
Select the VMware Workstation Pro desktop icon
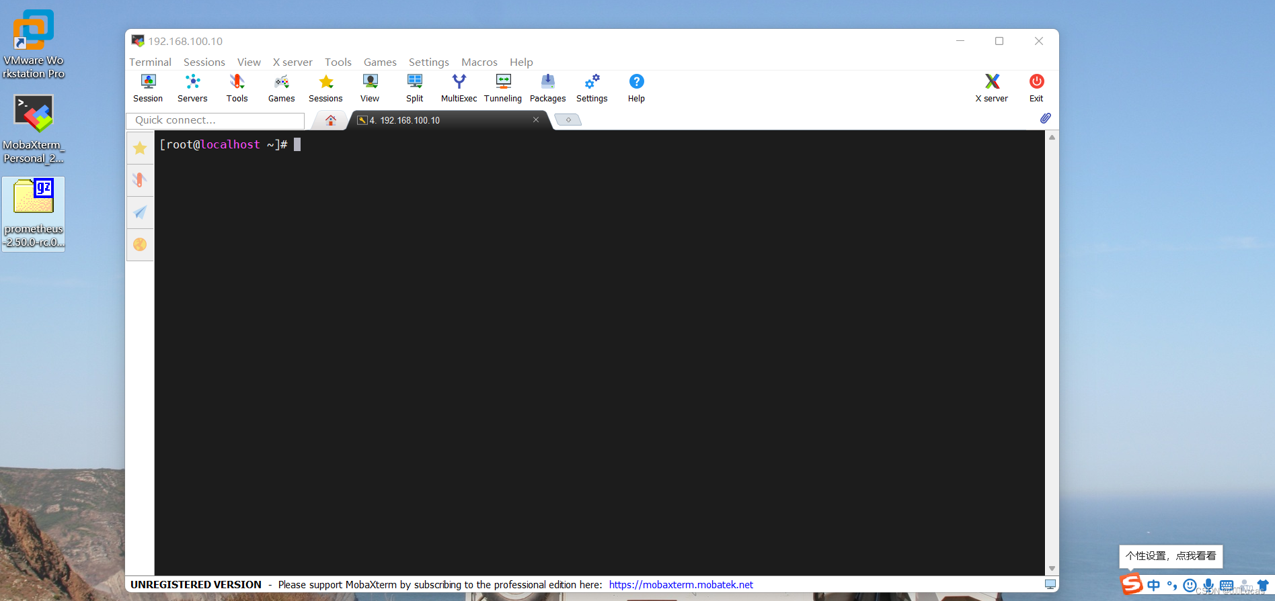pyautogui.click(x=34, y=44)
